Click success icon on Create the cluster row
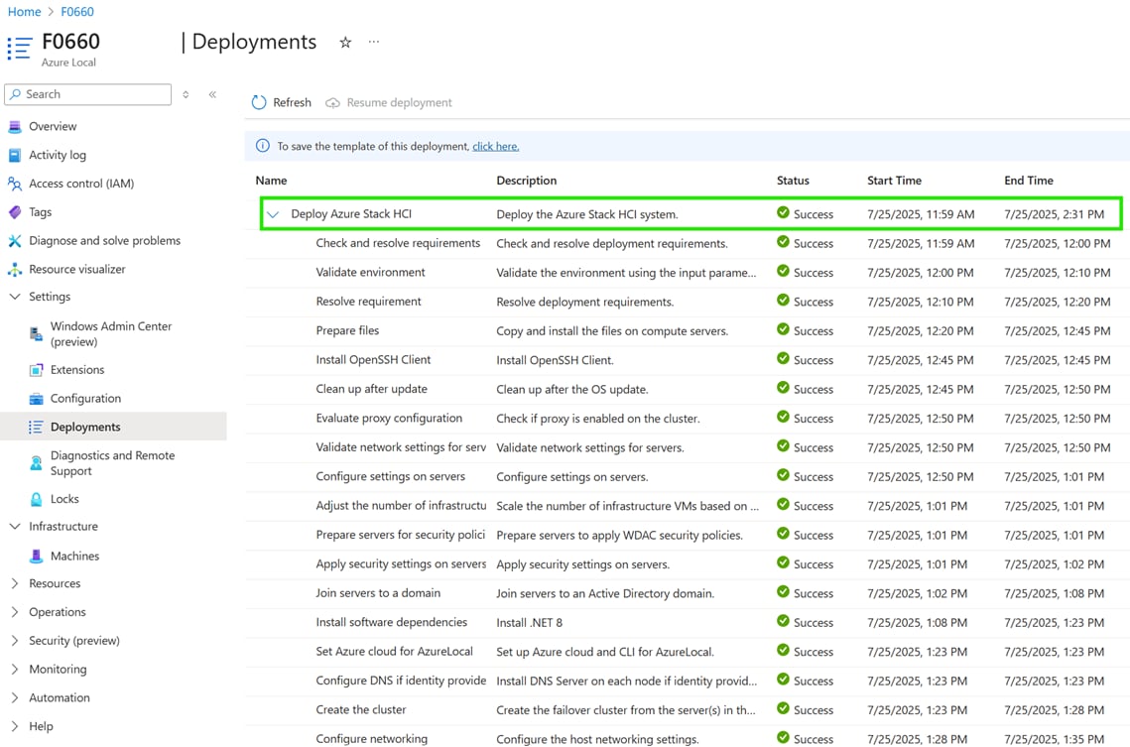This screenshot has height=747, width=1130. click(x=783, y=708)
